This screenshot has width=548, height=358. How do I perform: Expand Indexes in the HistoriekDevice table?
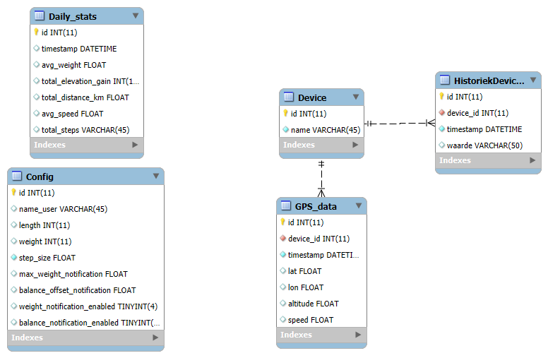click(532, 160)
